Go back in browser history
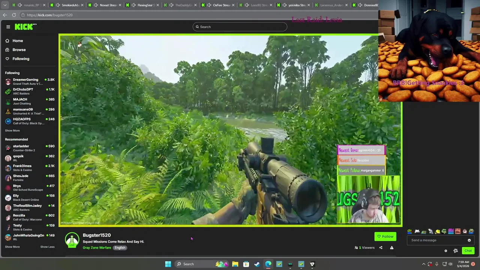This screenshot has height=270, width=480. (4, 15)
